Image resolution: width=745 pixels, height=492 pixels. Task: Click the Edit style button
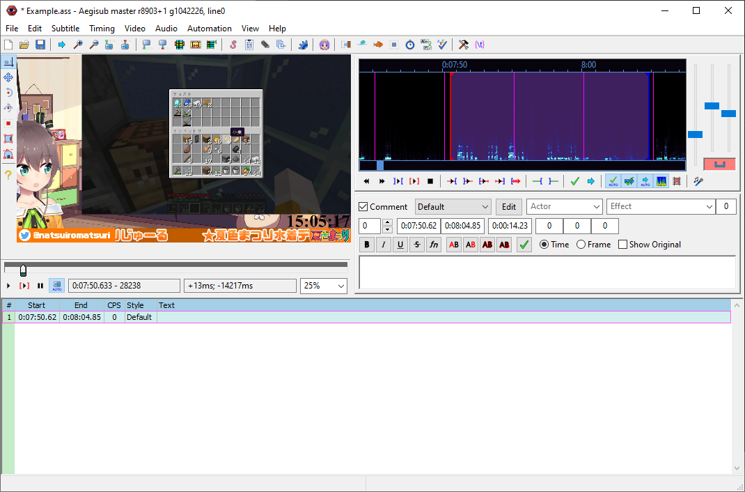(x=509, y=207)
